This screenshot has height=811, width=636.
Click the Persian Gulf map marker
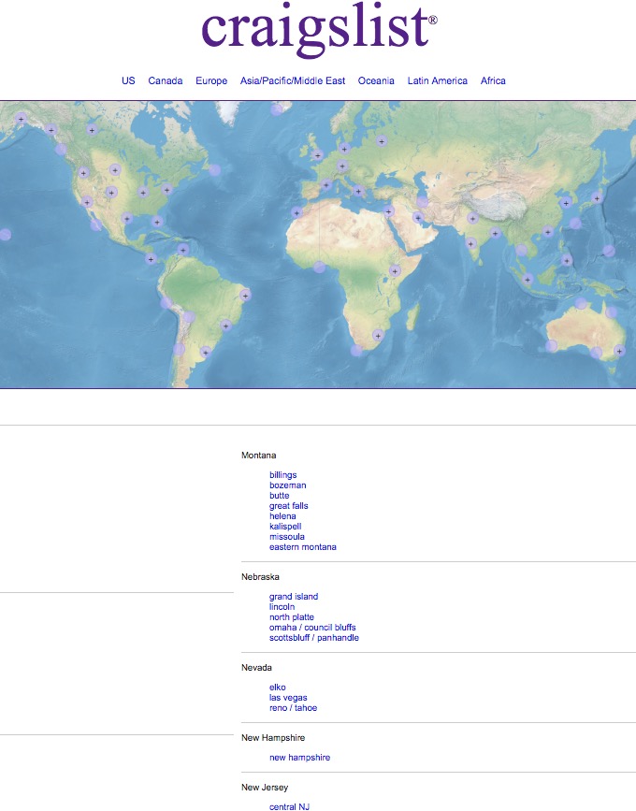pos(418,218)
